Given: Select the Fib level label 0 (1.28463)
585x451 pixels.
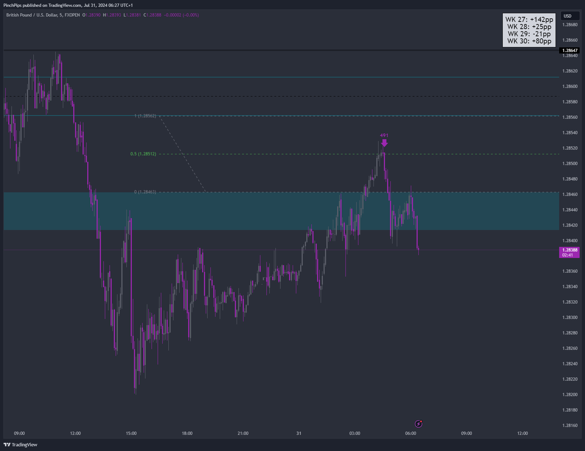Looking at the screenshot, I should pos(145,192).
